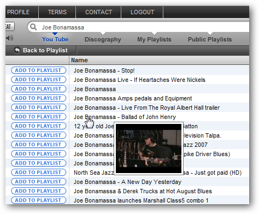The height and width of the screenshot is (214, 259).
Task: Add plain 'Joe Bonamassa' row to playlist
Action: pos(38,89)
